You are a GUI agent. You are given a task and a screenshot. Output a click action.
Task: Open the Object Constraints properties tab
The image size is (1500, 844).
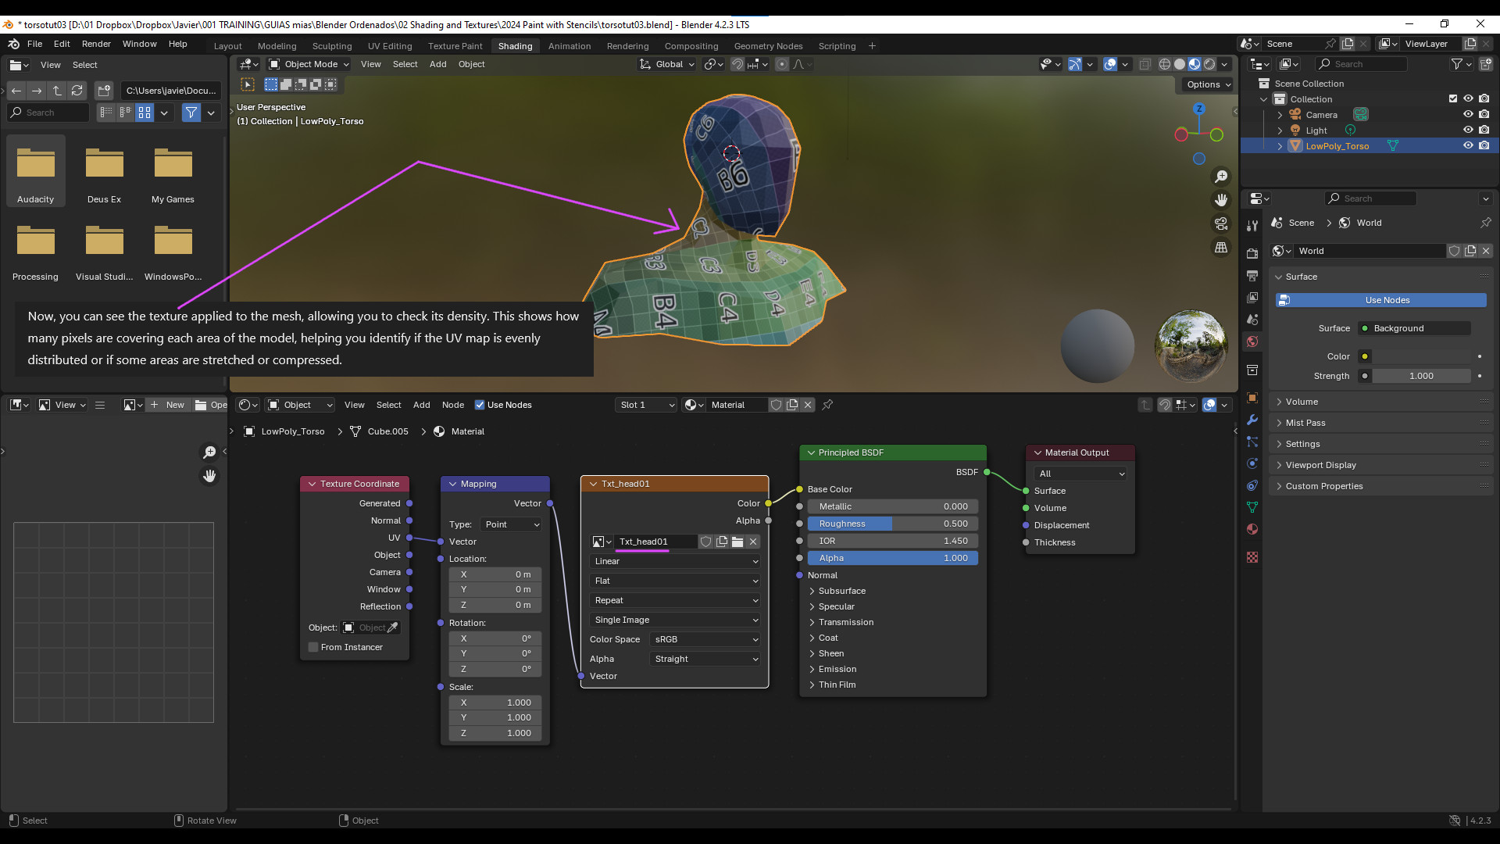point(1252,485)
